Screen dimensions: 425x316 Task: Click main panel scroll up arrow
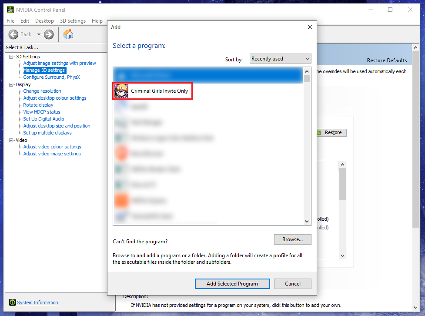pos(415,47)
